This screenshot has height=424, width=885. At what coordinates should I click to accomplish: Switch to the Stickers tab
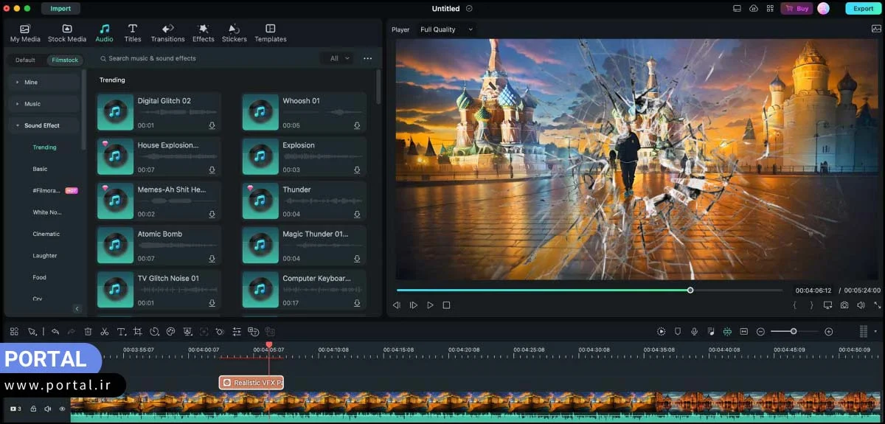pos(235,32)
